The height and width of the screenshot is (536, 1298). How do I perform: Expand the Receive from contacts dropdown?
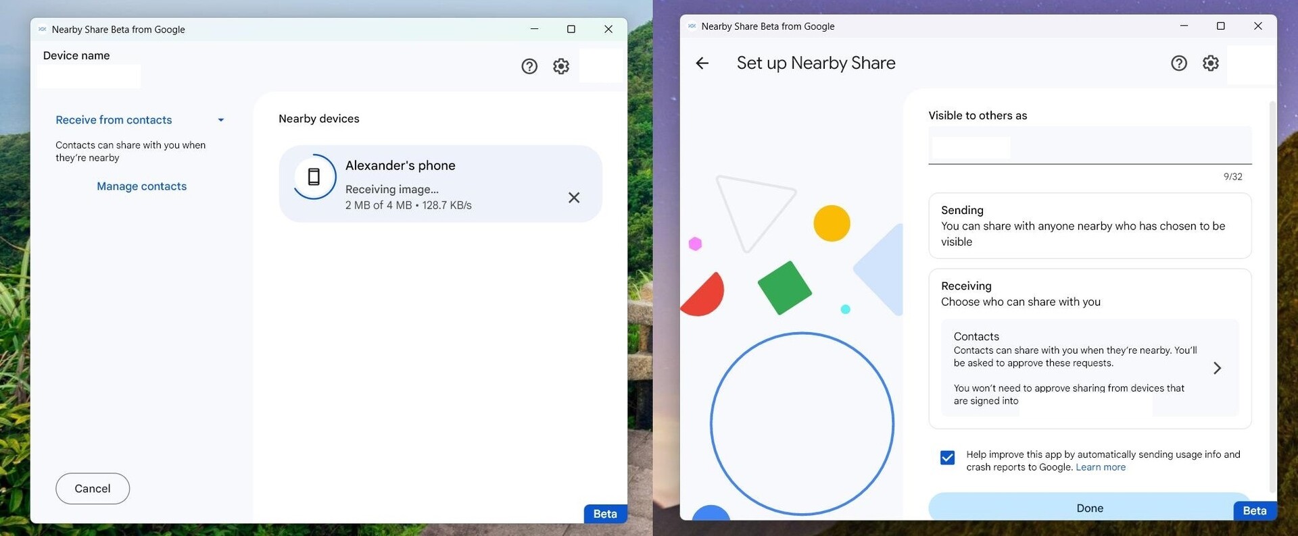(x=220, y=120)
